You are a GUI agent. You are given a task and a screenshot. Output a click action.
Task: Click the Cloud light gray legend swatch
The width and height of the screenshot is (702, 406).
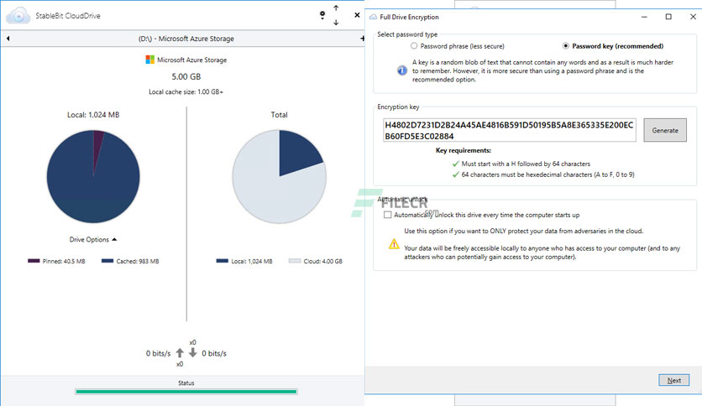pyautogui.click(x=295, y=261)
